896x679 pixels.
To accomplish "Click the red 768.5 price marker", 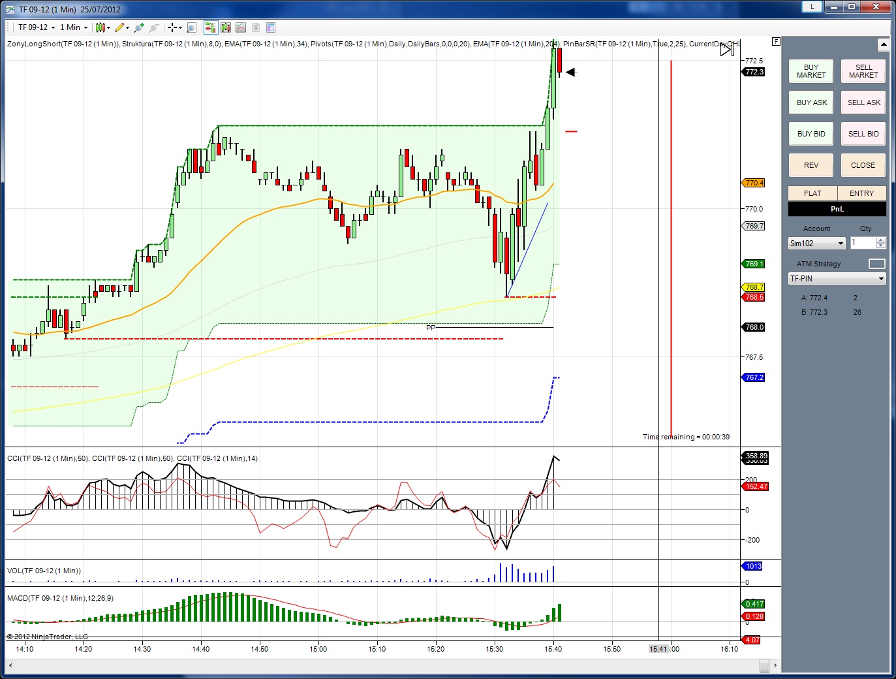I will pyautogui.click(x=754, y=297).
